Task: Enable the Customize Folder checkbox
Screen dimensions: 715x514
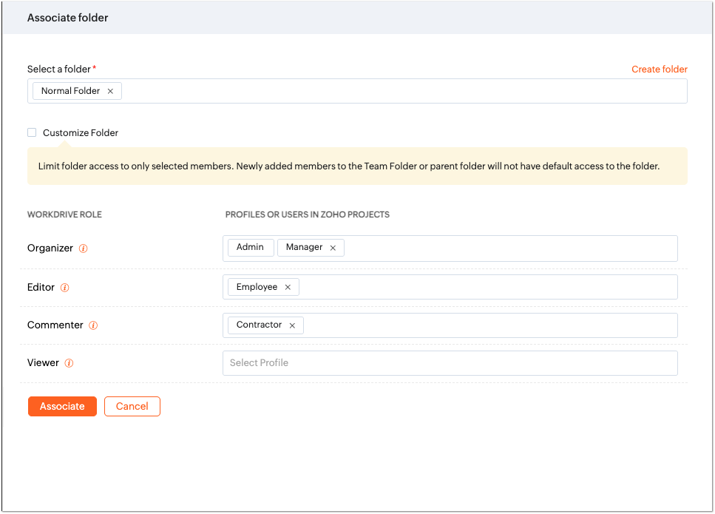Action: click(32, 132)
